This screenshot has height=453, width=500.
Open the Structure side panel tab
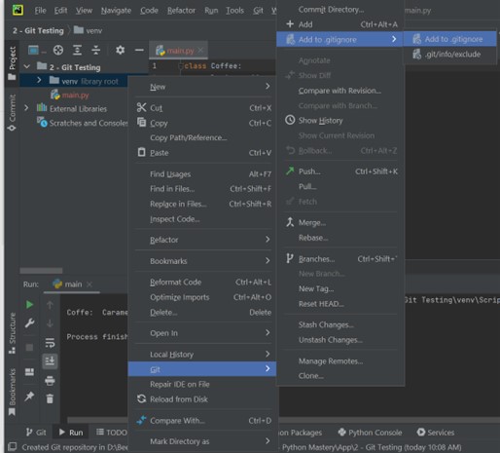[x=12, y=333]
